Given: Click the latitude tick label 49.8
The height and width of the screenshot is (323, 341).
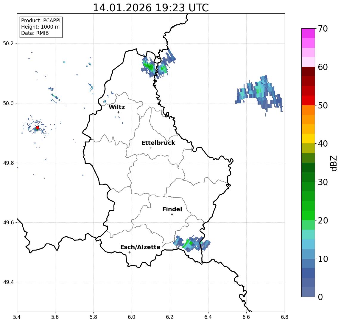Looking at the screenshot, I should 8,163.
